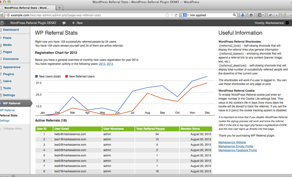Reload the page with the refresh icon
Viewport: 292px width, 177px height.
176,15
